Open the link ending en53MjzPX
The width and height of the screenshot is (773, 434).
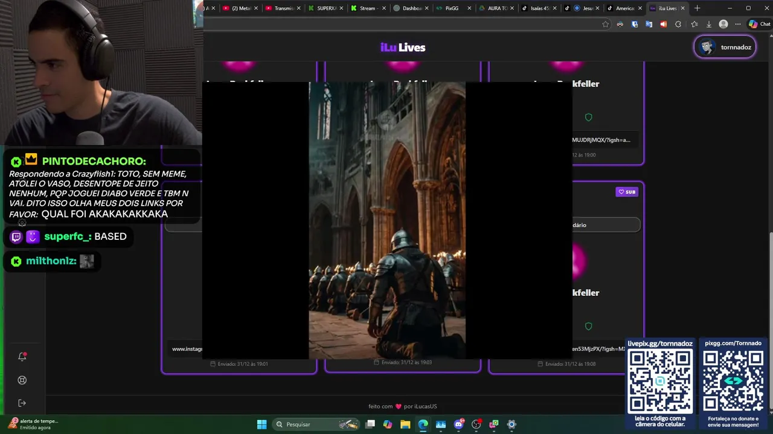tap(598, 348)
